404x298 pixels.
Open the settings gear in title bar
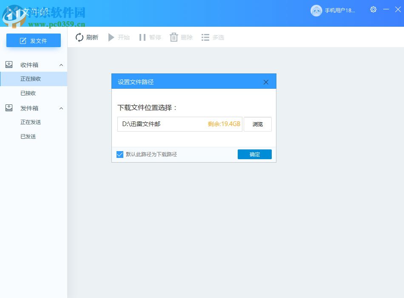373,9
